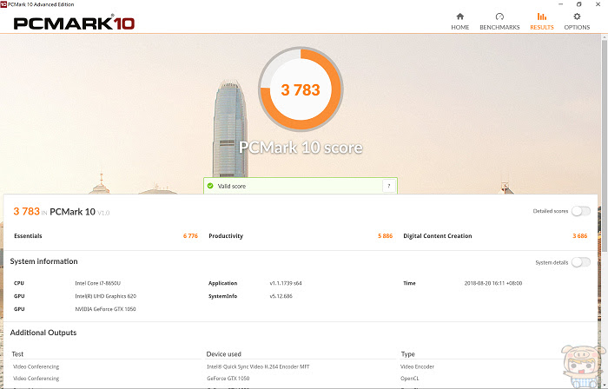Image resolution: width=608 pixels, height=389 pixels.
Task: Click the Additional Outputs heading
Action: 43,333
